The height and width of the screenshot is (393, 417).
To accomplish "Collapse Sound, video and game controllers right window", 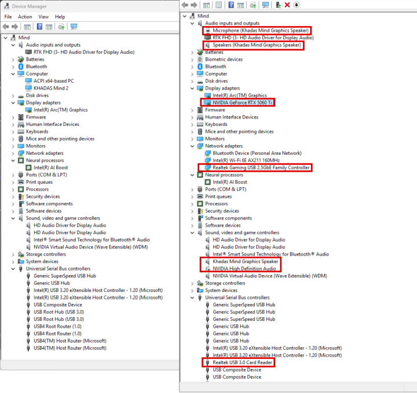I will point(192,232).
